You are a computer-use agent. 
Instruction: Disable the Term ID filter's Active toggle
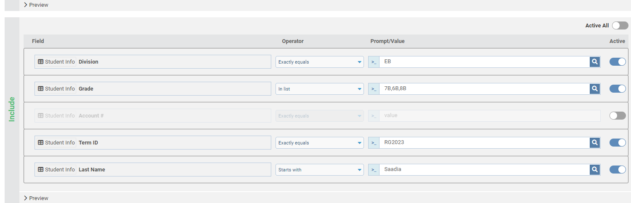click(618, 143)
